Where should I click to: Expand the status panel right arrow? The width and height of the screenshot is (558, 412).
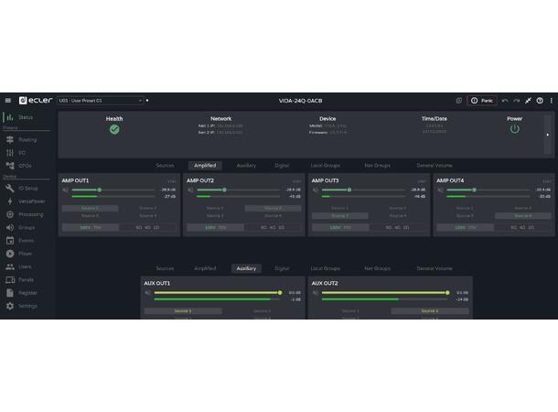(548, 135)
